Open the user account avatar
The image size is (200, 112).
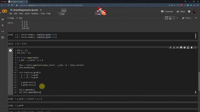click(195, 12)
